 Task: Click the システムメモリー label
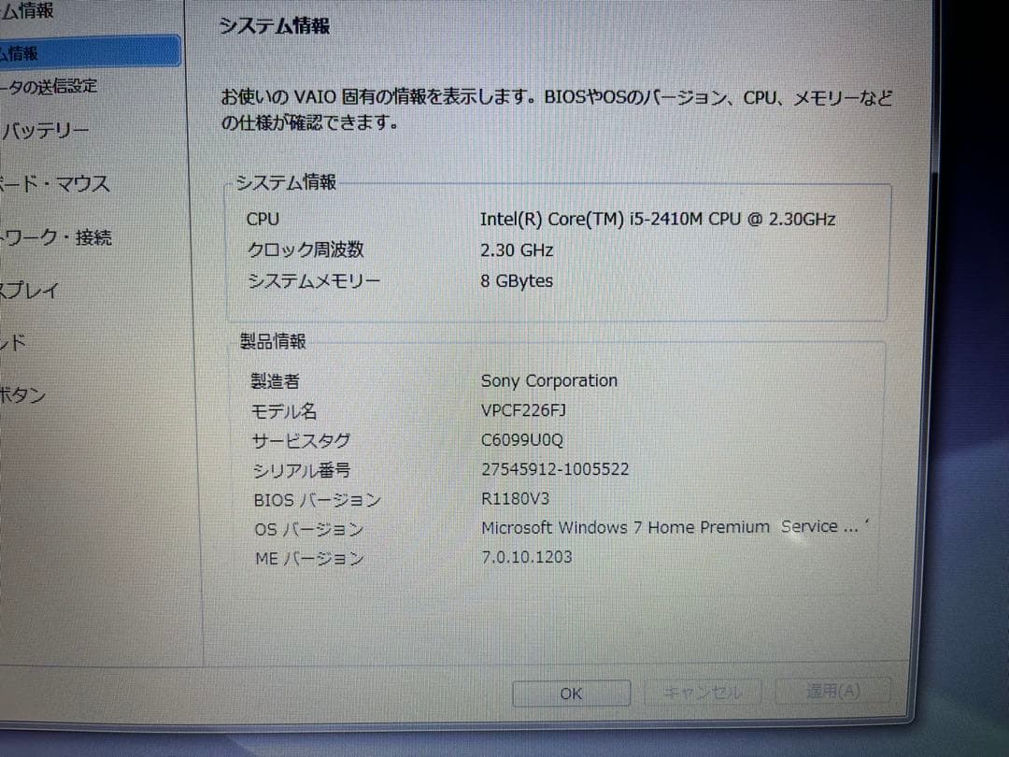314,281
